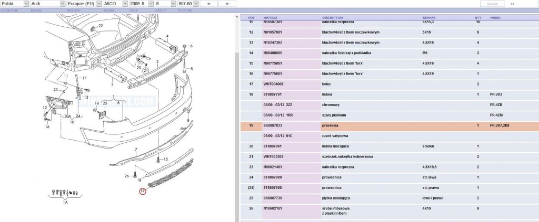Screen dimensions: 539x222
Task: Open the Language dropdown showing Polski
Action: (x=14, y=4)
